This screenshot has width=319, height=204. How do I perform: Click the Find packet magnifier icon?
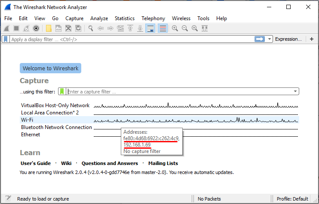click(x=91, y=28)
